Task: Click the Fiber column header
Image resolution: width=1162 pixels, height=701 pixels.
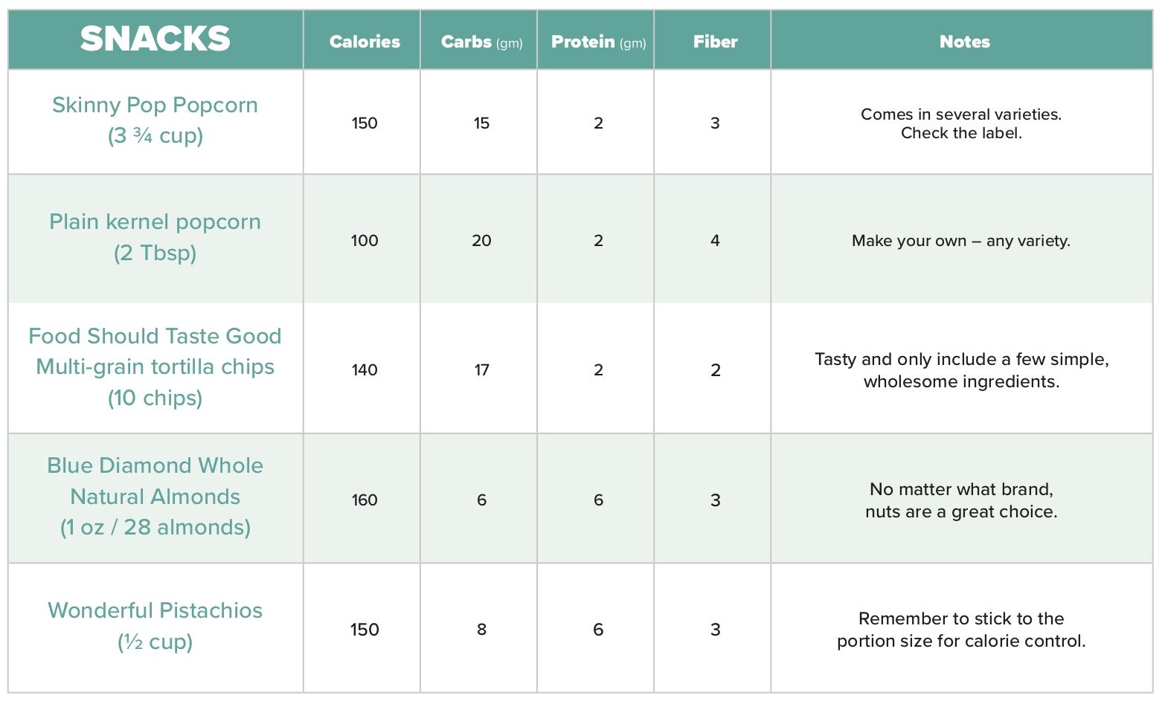Action: click(715, 42)
